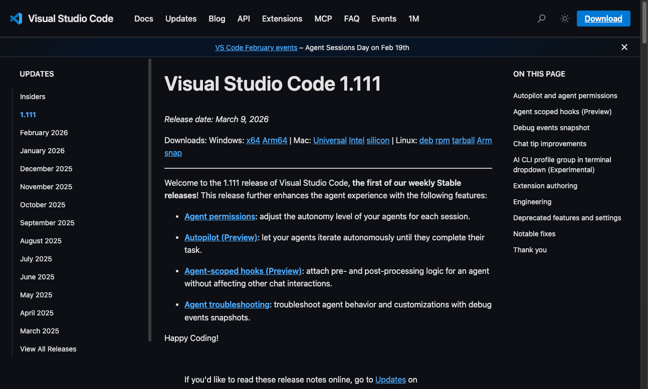The width and height of the screenshot is (648, 389).
Task: Open January 2026 release notes
Action: 43,151
